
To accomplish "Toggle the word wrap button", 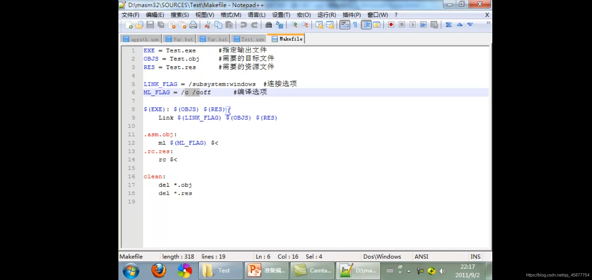I will pos(345,25).
